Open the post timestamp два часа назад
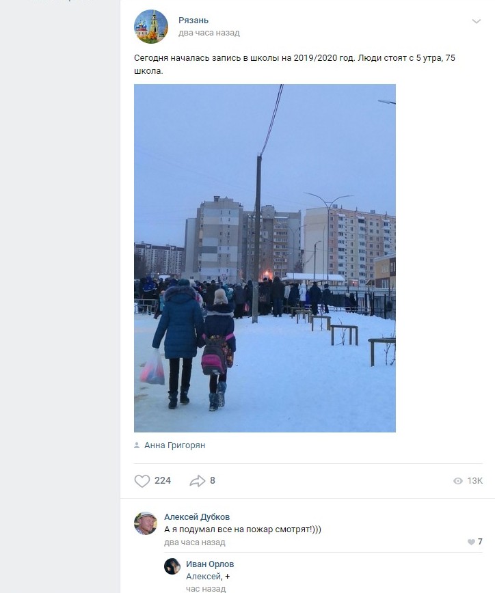The image size is (495, 593). click(x=209, y=33)
